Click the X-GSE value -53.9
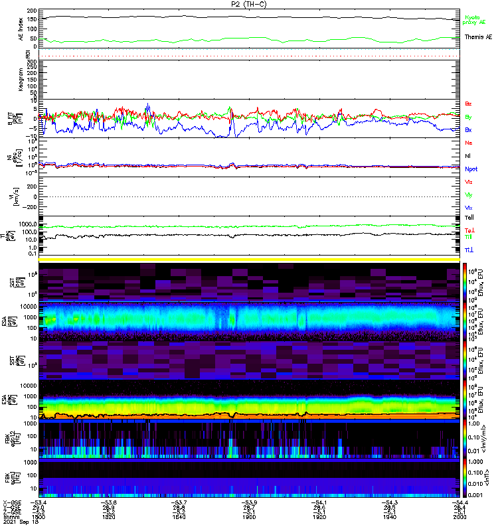498x531 pixels. [249, 502]
